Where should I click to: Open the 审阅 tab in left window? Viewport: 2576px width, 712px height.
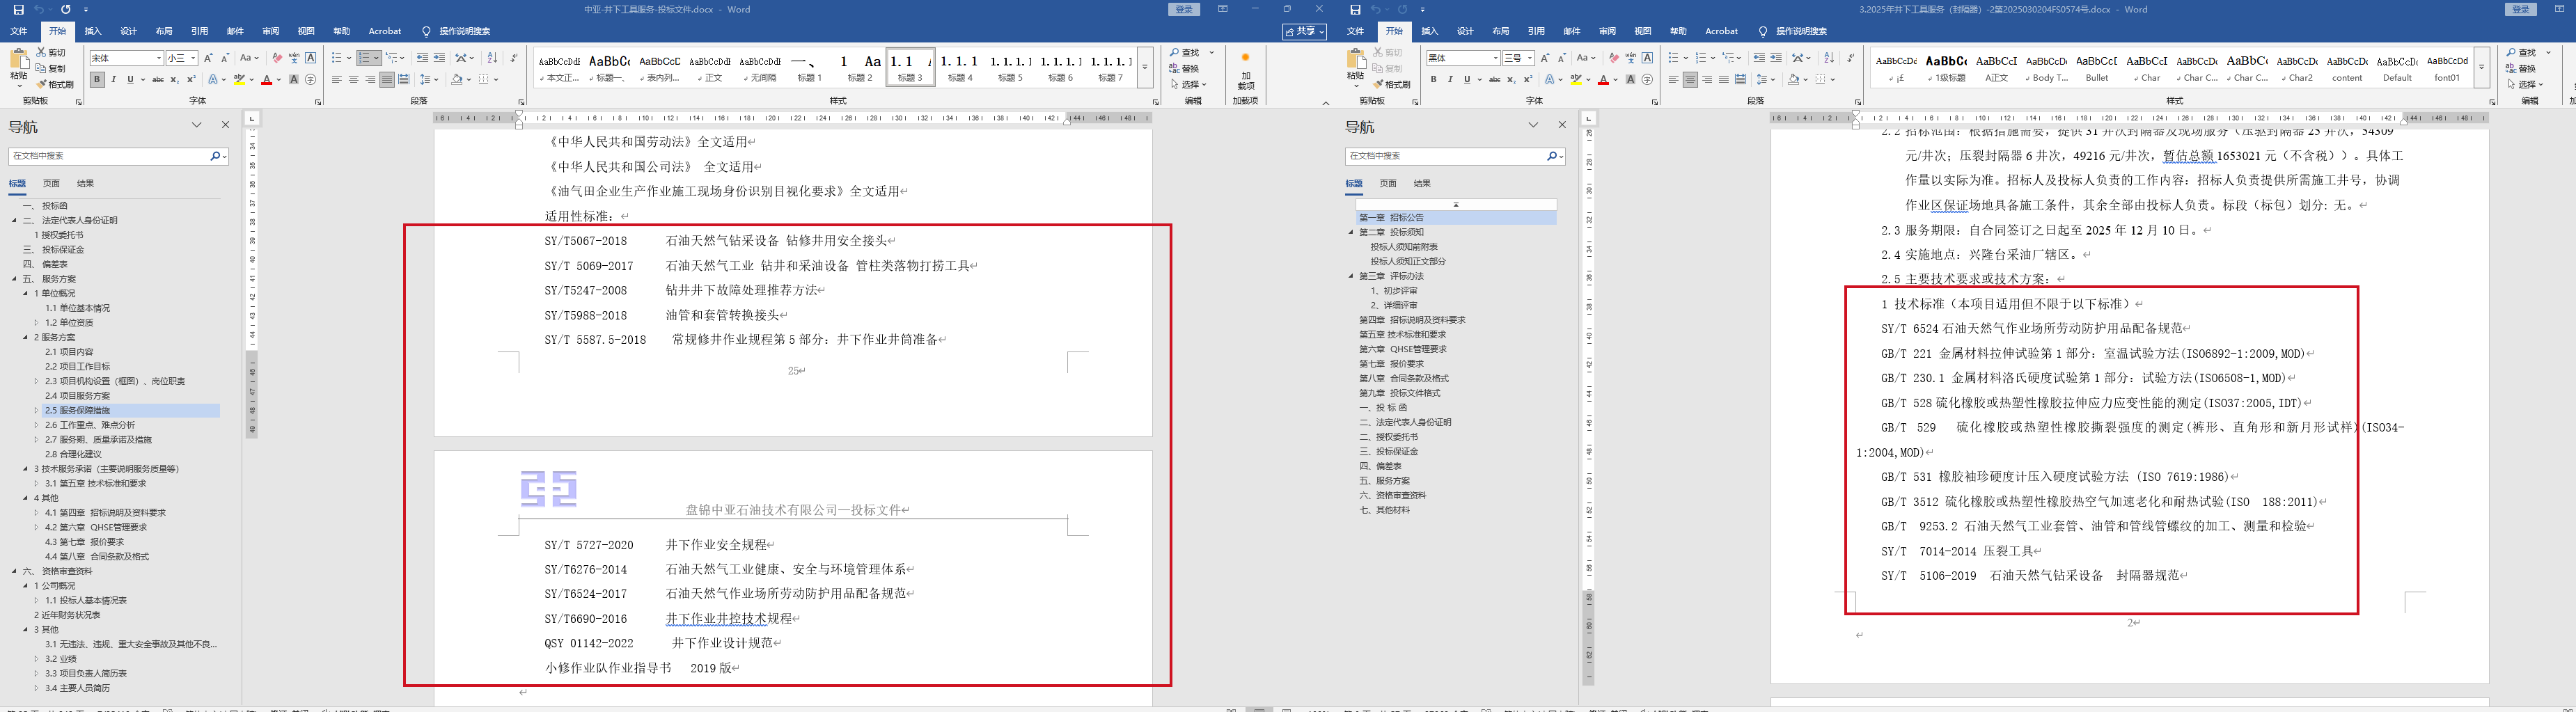coord(270,31)
